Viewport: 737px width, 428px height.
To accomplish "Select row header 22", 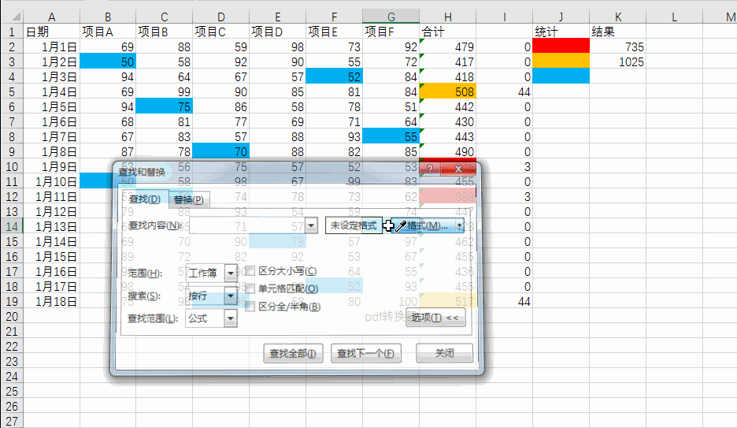I will [12, 346].
